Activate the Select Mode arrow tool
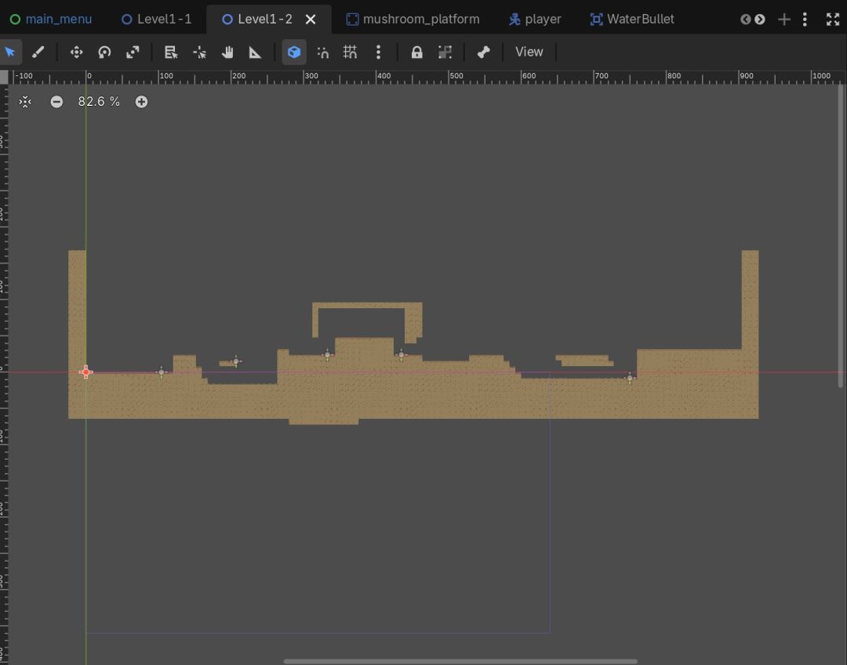This screenshot has width=847, height=665. coord(10,52)
